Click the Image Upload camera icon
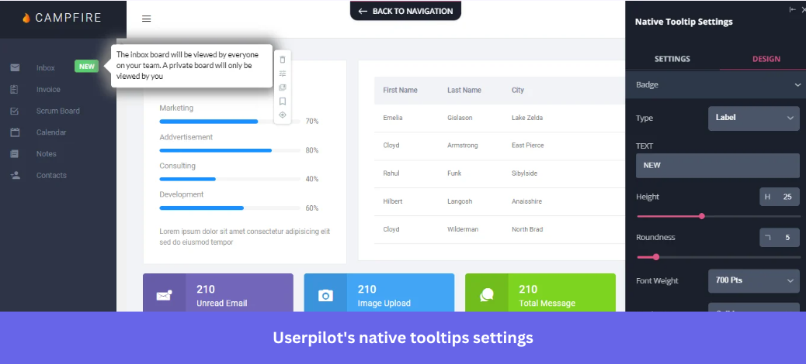The image size is (806, 364). tap(325, 296)
